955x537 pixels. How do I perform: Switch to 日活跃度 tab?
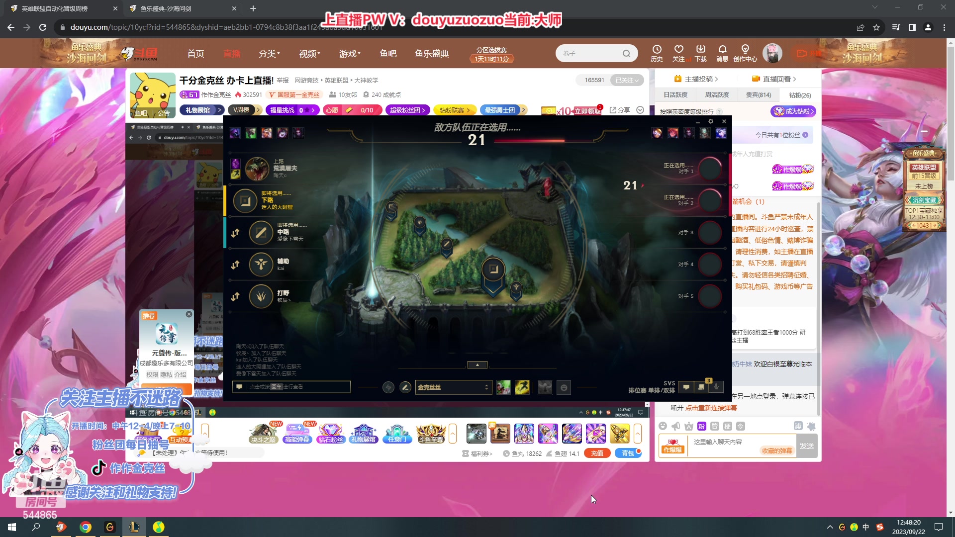tap(675, 95)
